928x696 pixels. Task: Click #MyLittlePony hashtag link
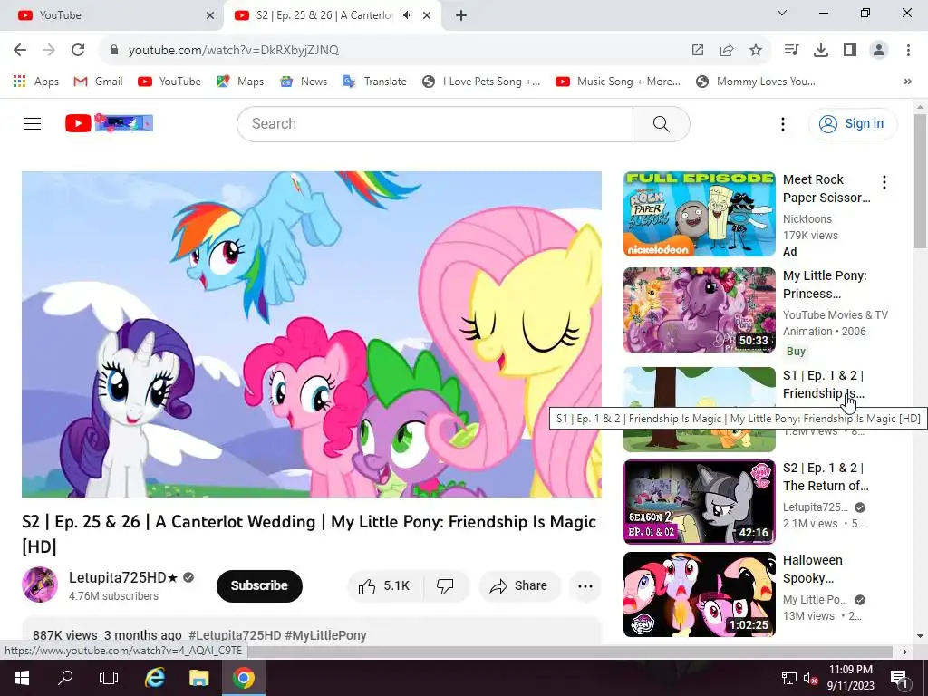click(325, 635)
